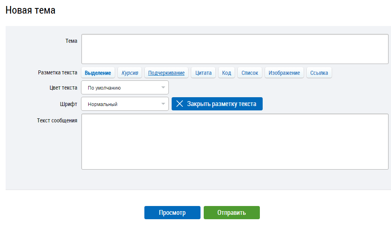Insert a hyperlink using the Ссылка button
391x226 pixels.
[x=319, y=73]
